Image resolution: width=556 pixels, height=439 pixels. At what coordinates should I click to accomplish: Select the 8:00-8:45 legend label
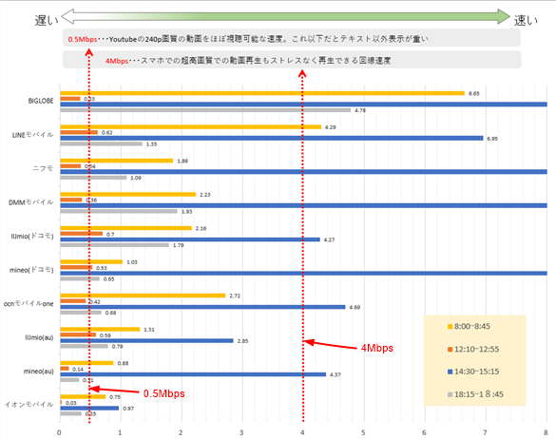(x=472, y=326)
